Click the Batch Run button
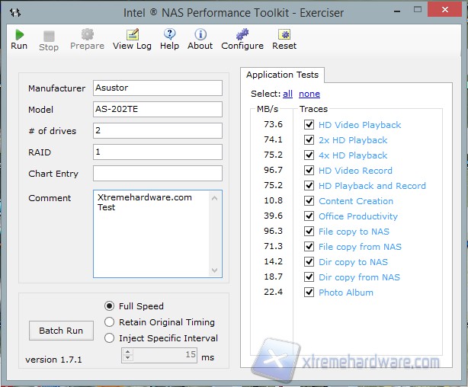This screenshot has width=468, height=387. click(x=61, y=331)
